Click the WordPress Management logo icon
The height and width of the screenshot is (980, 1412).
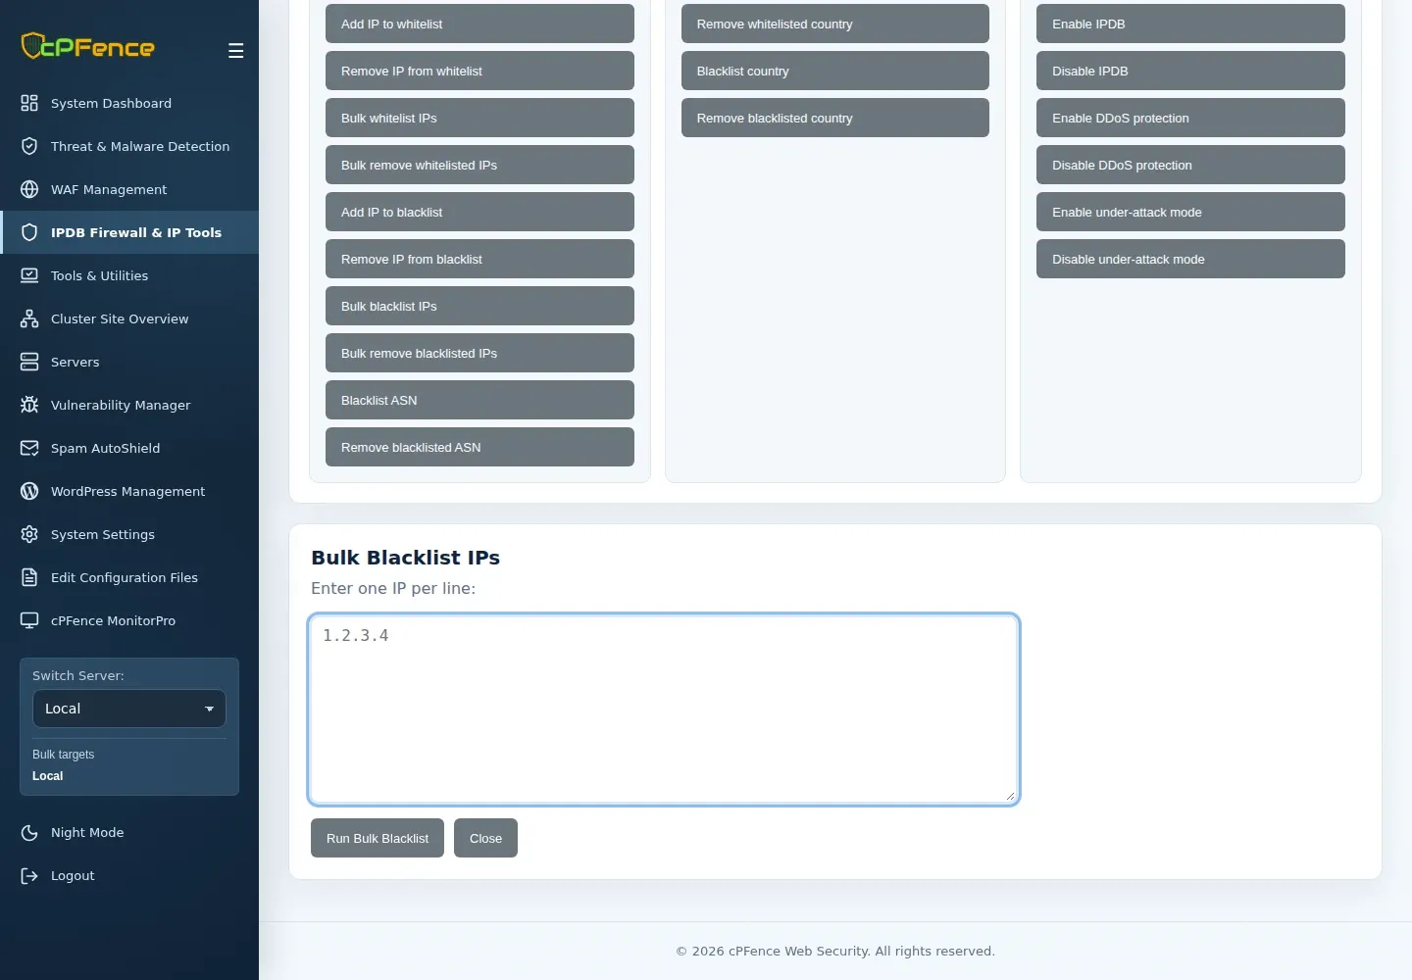coord(29,491)
